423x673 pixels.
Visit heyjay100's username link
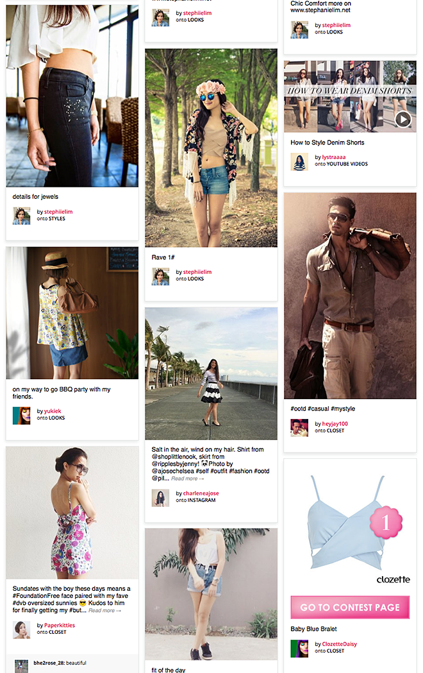click(x=335, y=423)
